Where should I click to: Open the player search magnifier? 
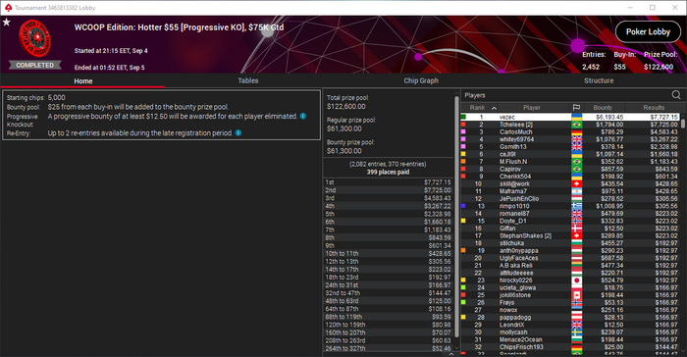676,95
